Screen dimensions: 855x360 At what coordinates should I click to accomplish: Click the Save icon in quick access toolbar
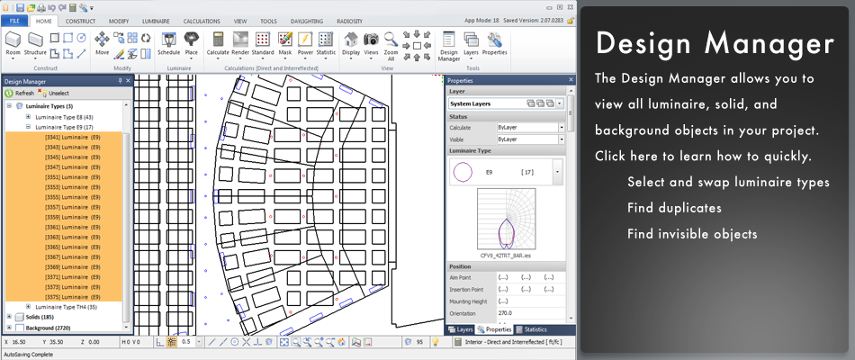20,7
